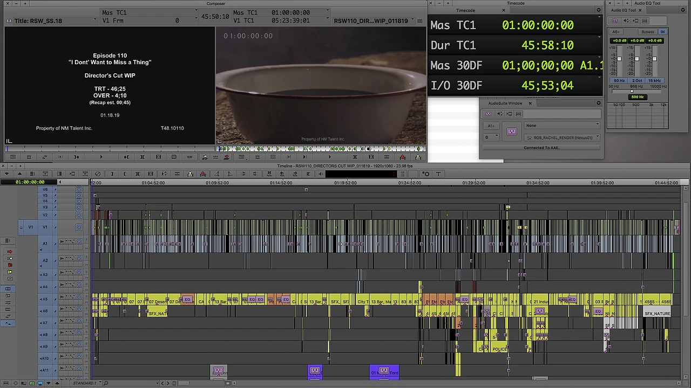Toggle the A8 track selector
The width and height of the screenshot is (691, 388).
pyautogui.click(x=45, y=335)
